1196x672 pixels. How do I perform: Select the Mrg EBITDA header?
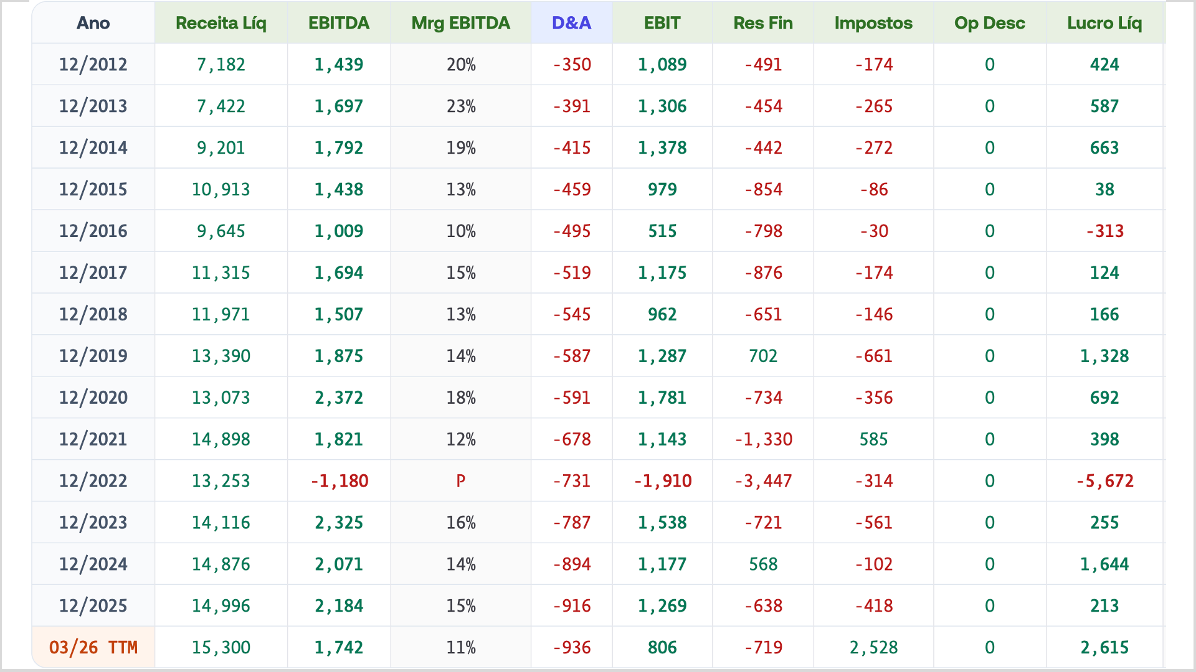pyautogui.click(x=460, y=23)
